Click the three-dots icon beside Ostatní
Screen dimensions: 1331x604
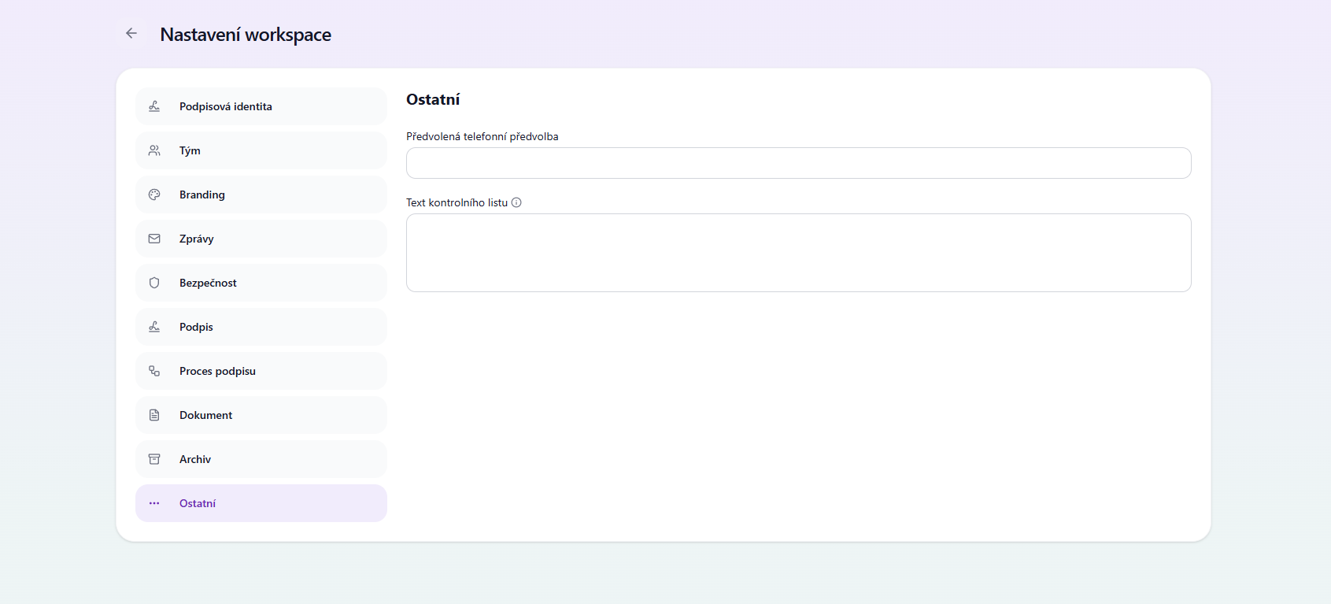pos(154,503)
